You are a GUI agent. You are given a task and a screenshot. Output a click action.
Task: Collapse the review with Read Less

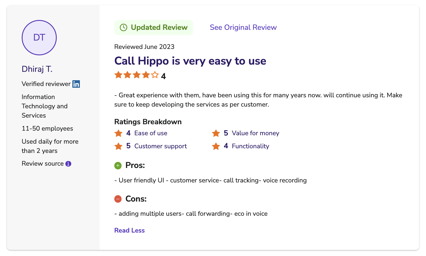(x=129, y=231)
